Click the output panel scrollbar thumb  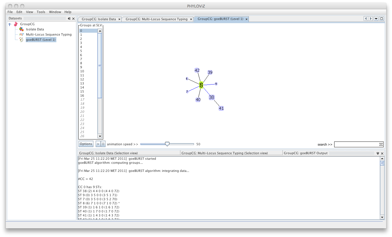(x=382, y=163)
